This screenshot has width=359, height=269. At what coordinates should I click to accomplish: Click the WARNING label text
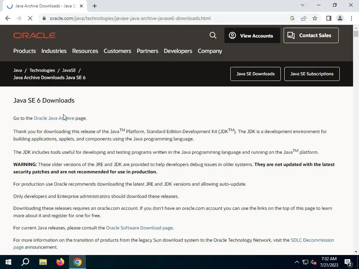pyautogui.click(x=25, y=165)
